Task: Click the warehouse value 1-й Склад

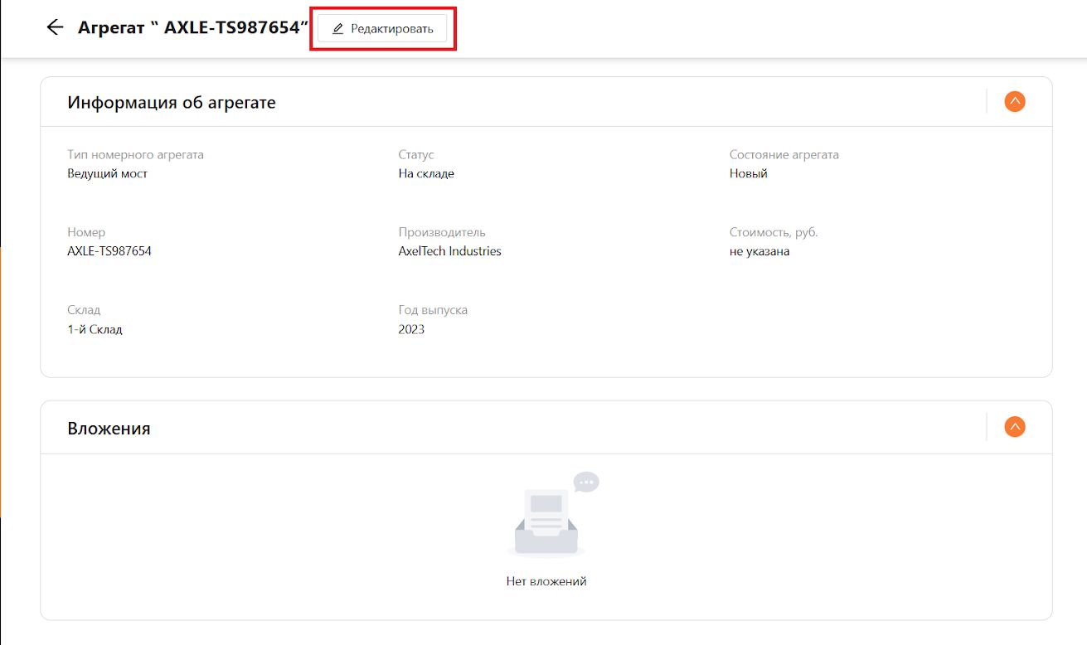Action: pos(95,329)
